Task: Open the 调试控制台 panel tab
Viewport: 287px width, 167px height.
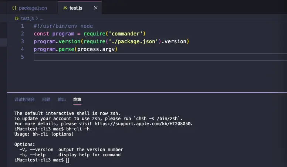Action: pyautogui.click(x=24, y=99)
